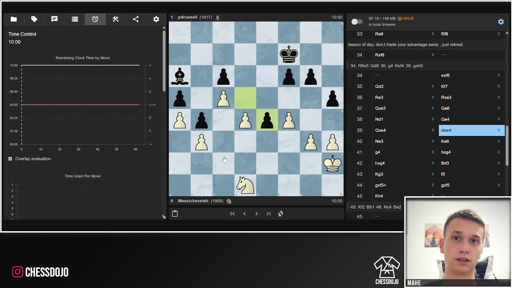Image resolution: width=512 pixels, height=288 pixels.
Task: Jump to the last move
Action: click(x=268, y=214)
